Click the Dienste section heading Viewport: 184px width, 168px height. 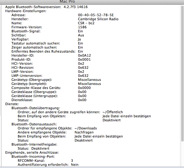12,104
